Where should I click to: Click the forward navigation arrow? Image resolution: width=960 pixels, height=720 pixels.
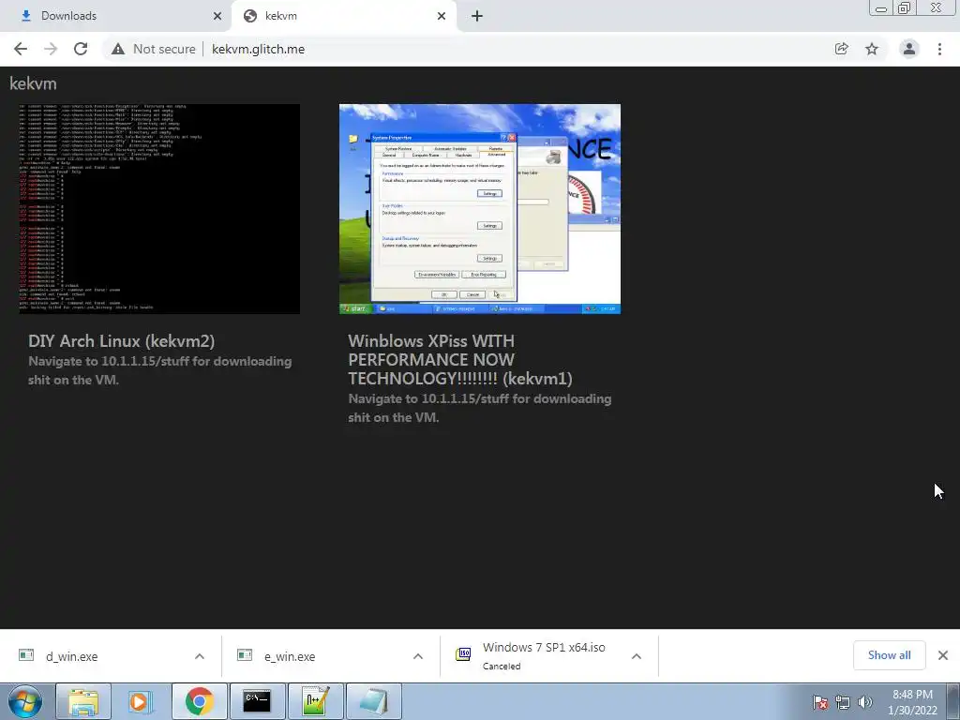pos(51,49)
